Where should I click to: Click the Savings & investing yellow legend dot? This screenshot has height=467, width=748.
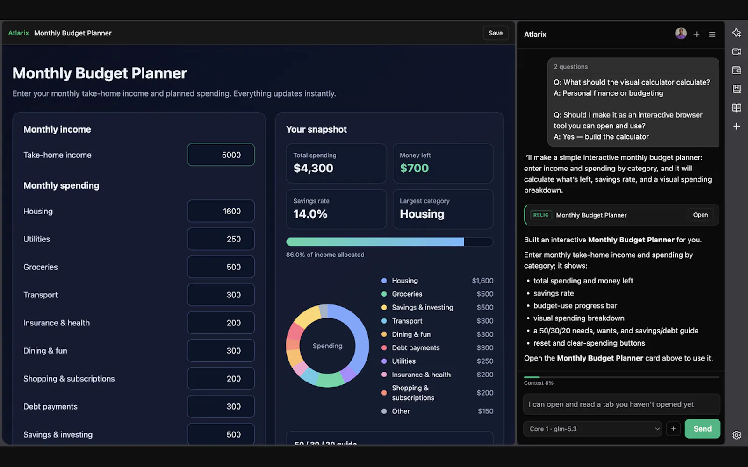[384, 308]
